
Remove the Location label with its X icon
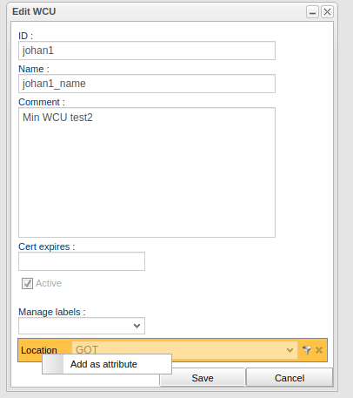click(x=319, y=350)
